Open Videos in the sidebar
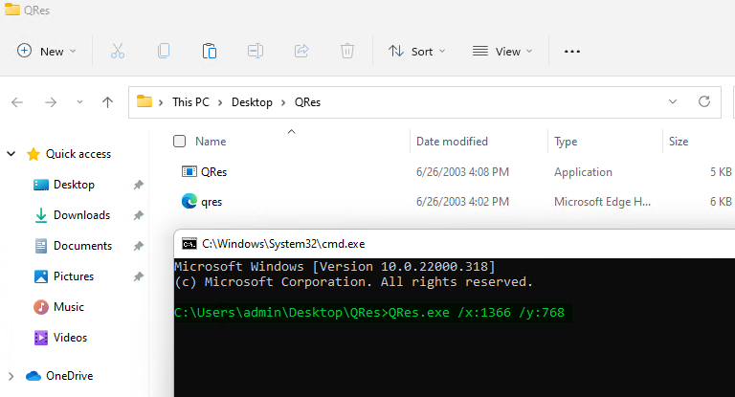This screenshot has height=397, width=735. (x=70, y=338)
